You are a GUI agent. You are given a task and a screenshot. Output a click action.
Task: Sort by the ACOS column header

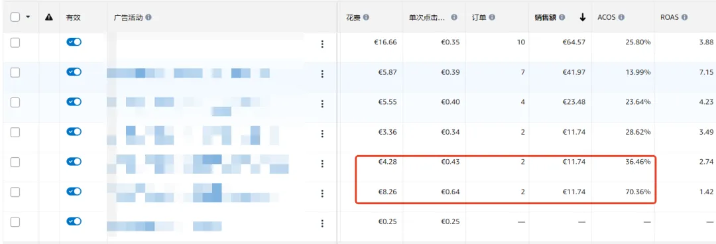[x=607, y=17]
